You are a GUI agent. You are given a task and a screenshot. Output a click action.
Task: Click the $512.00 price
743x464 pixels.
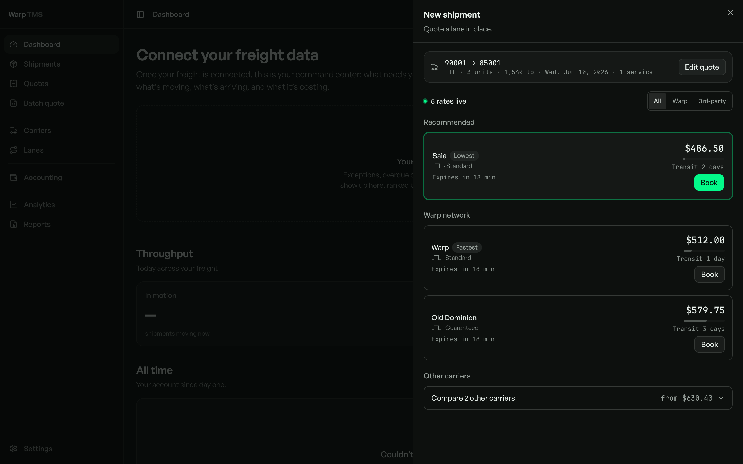(705, 240)
